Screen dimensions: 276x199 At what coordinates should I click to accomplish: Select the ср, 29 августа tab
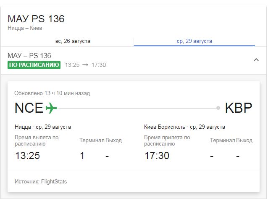click(x=194, y=41)
